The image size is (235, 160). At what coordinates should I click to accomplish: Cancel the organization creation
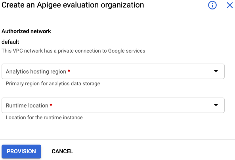pyautogui.click(x=62, y=151)
